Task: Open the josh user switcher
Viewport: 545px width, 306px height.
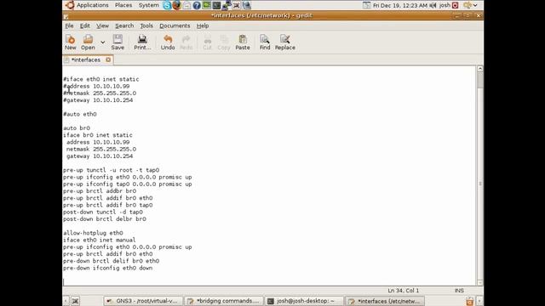Action: click(445, 5)
